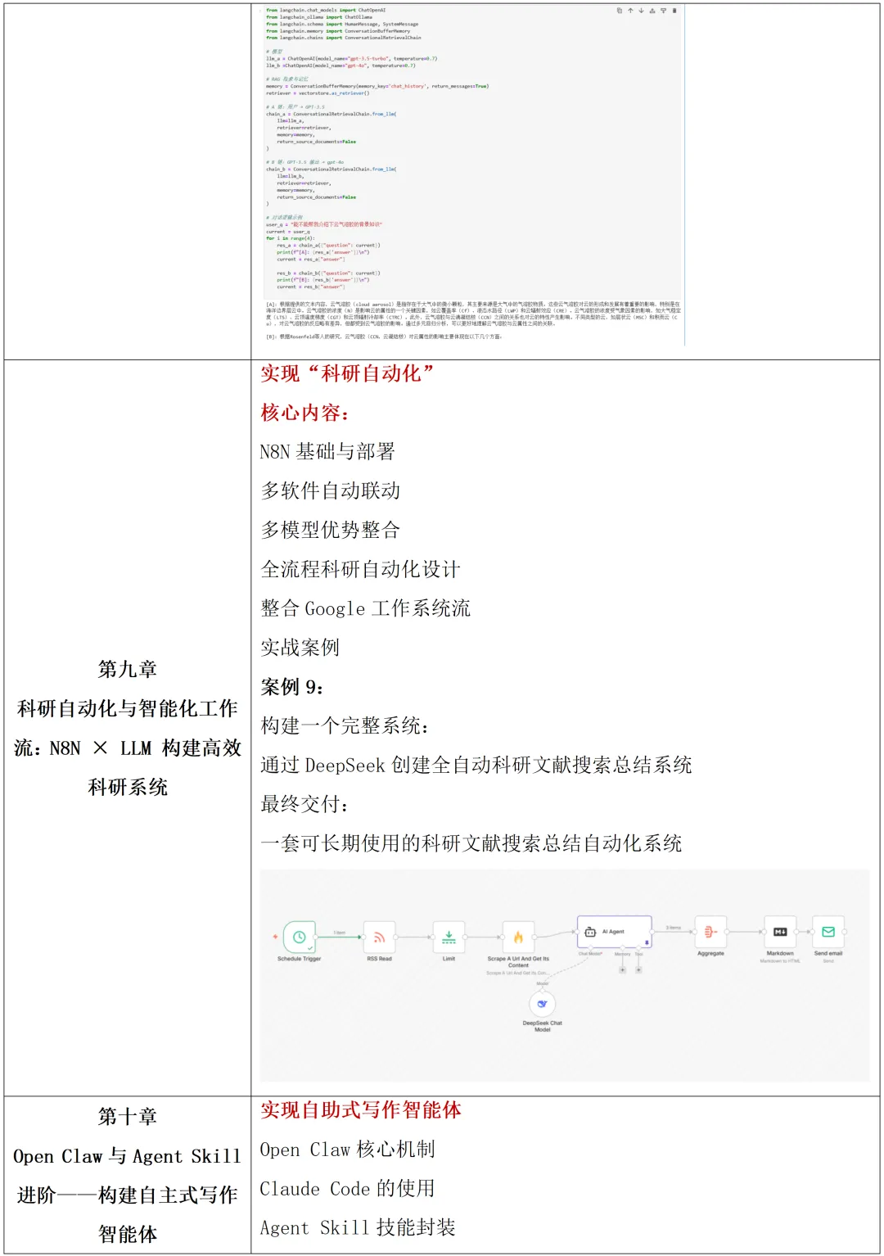Image resolution: width=884 pixels, height=1256 pixels.
Task: Click the line 整合 Google 工作系统流
Action: click(365, 608)
